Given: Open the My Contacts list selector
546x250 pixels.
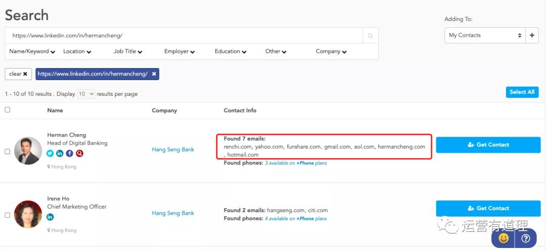Looking at the screenshot, I should pyautogui.click(x=485, y=35).
